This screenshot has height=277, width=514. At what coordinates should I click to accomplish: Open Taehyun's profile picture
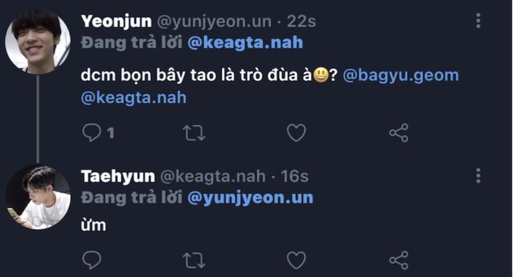pyautogui.click(x=37, y=196)
